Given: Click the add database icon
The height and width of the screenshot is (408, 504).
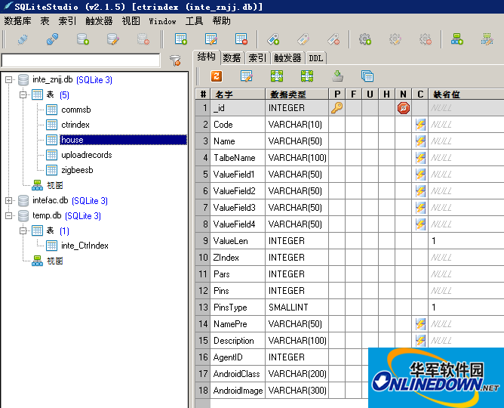Looking at the screenshot, I should pos(82,39).
